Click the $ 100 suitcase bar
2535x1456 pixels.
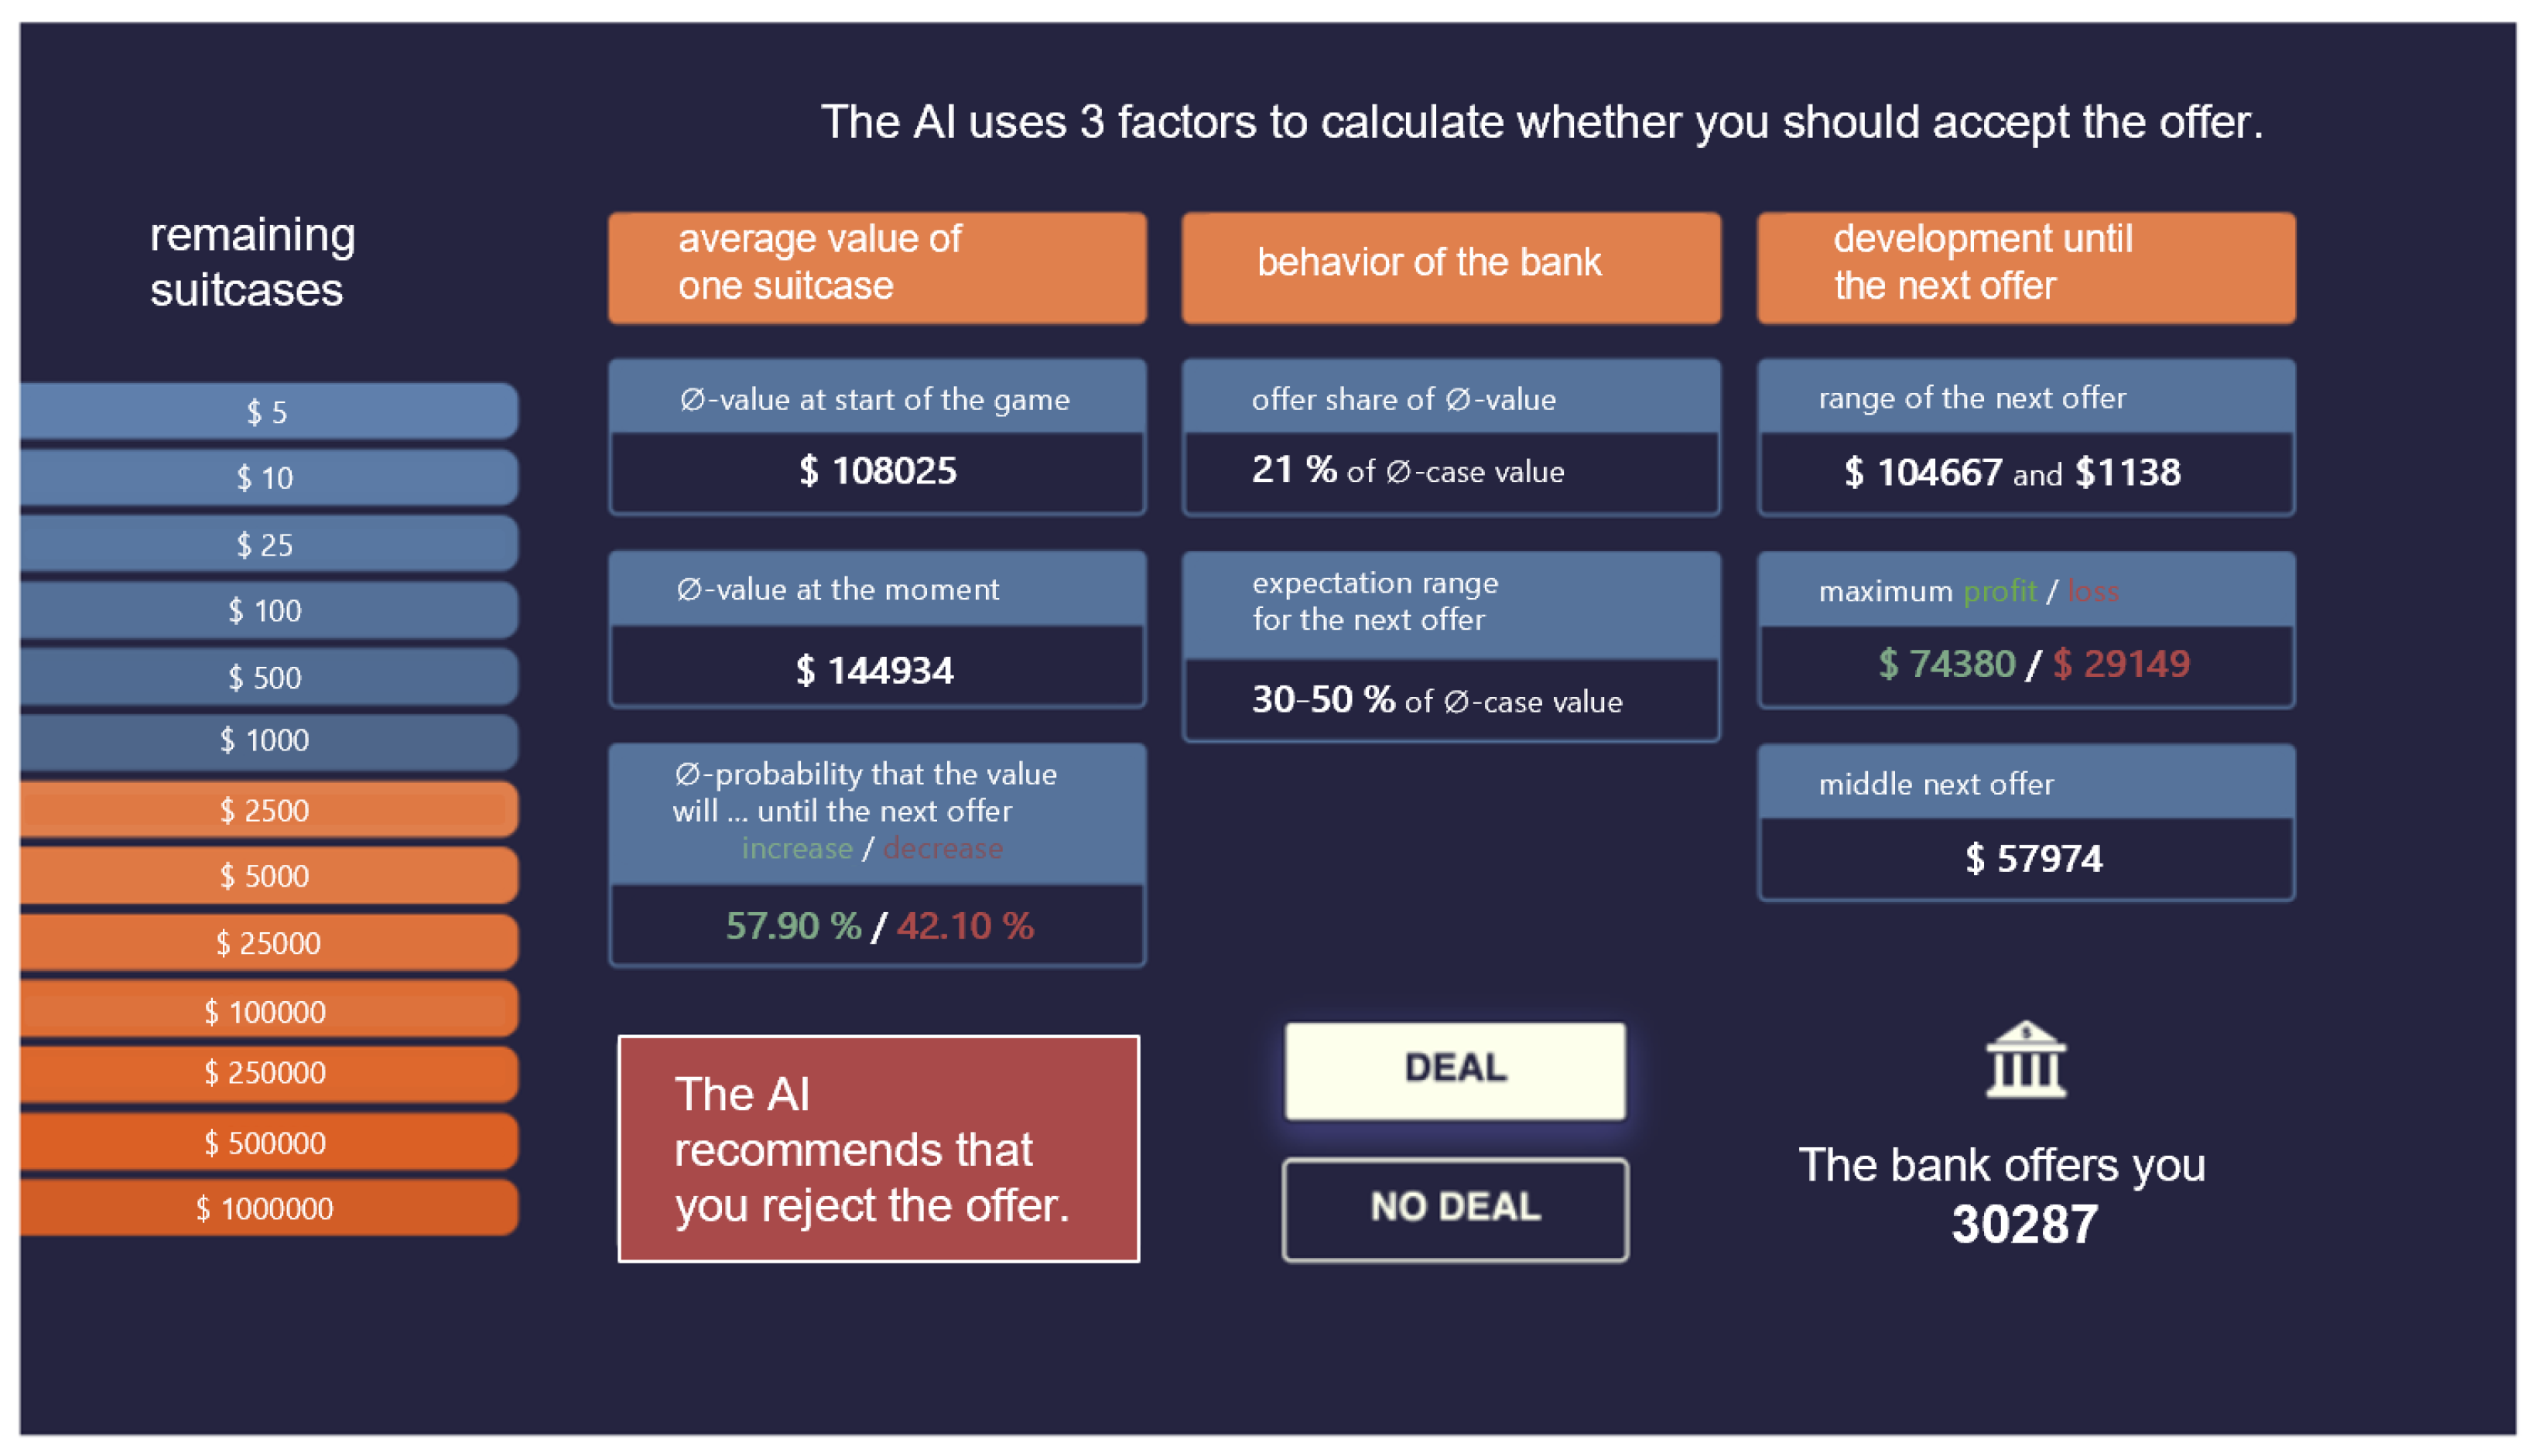[x=266, y=610]
